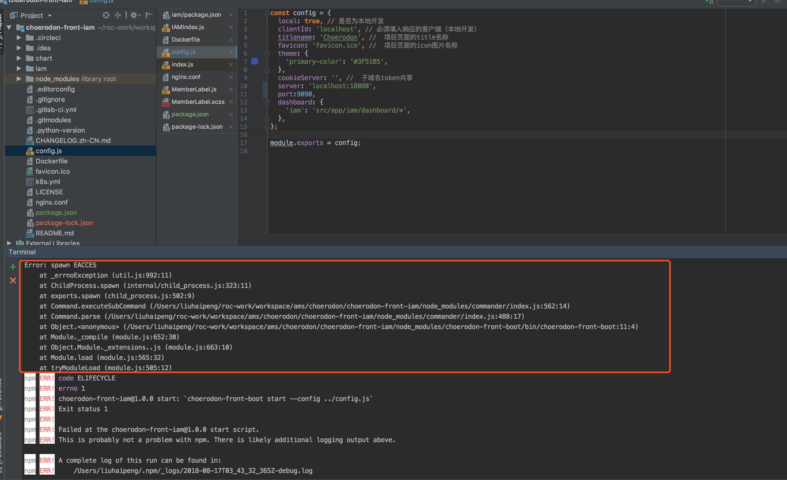787x480 pixels.
Task: Expand the iam folder in the project tree
Action: pos(19,69)
